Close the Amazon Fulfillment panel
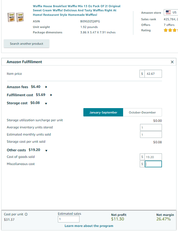 click(172, 62)
